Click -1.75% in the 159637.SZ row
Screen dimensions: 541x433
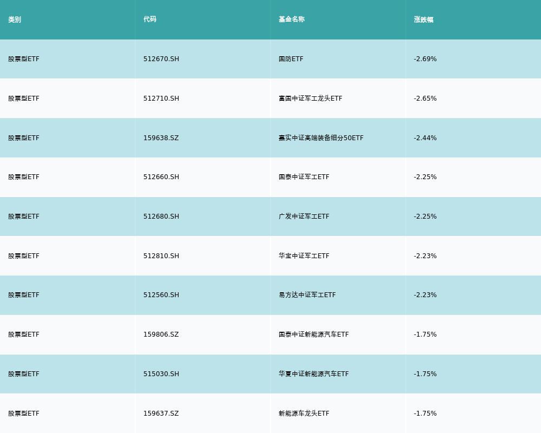pos(425,414)
